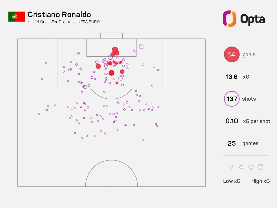
Task: Click the Portugal flag icon
Action: tap(16, 16)
